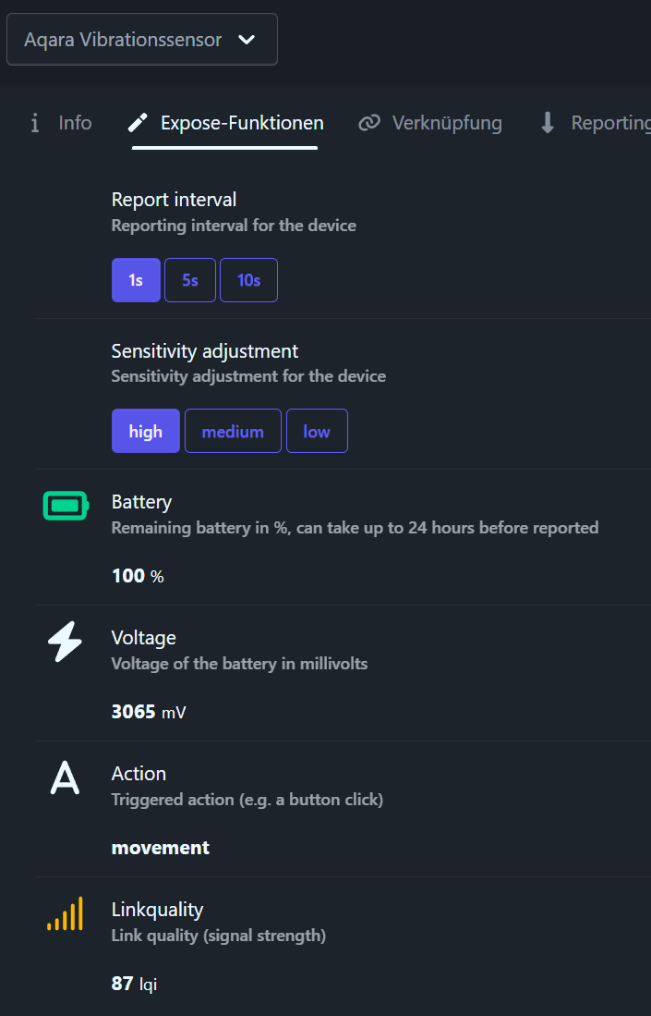This screenshot has width=651, height=1016.
Task: Click the lightning bolt voltage icon
Action: click(65, 642)
